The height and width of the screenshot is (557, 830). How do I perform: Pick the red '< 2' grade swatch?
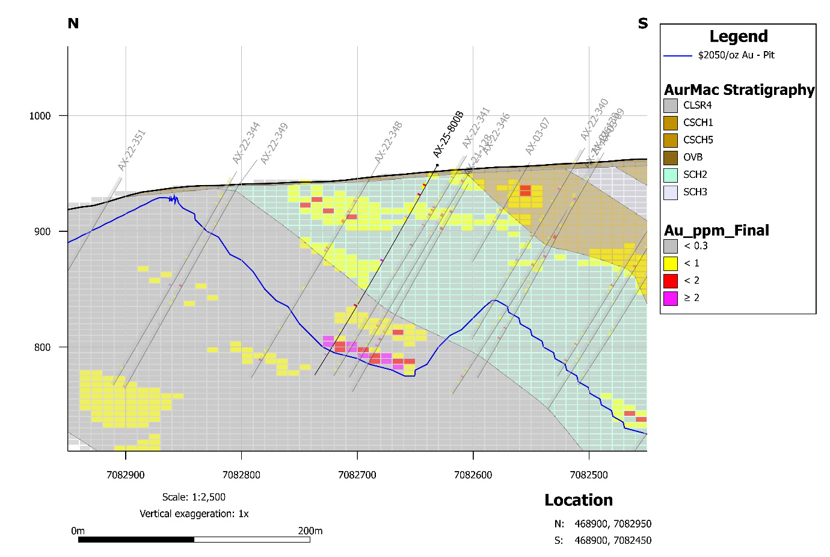(x=670, y=281)
